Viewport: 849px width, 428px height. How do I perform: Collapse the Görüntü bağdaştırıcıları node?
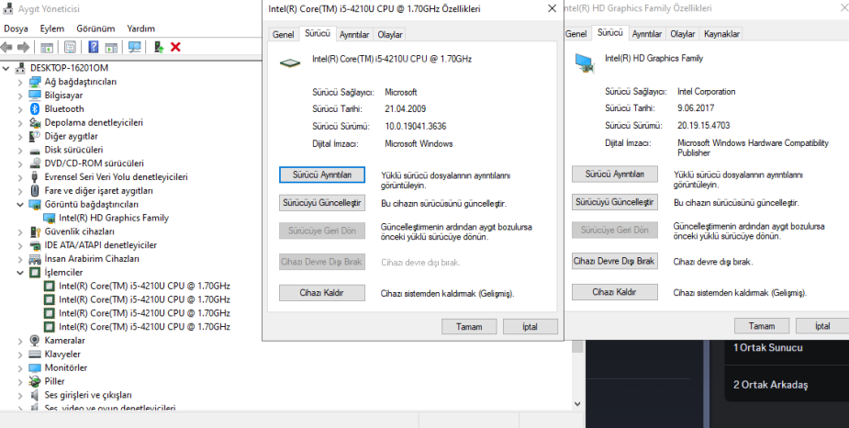(x=20, y=204)
